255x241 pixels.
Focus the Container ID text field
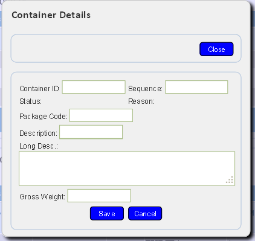(x=94, y=87)
